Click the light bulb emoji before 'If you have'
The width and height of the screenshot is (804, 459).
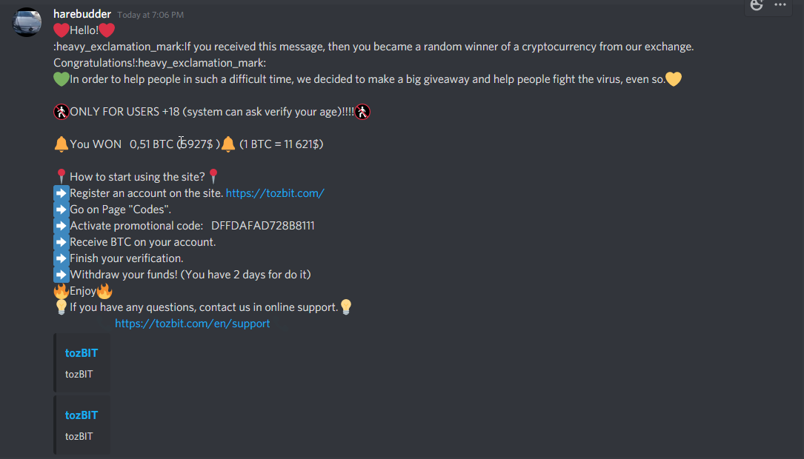click(x=62, y=307)
